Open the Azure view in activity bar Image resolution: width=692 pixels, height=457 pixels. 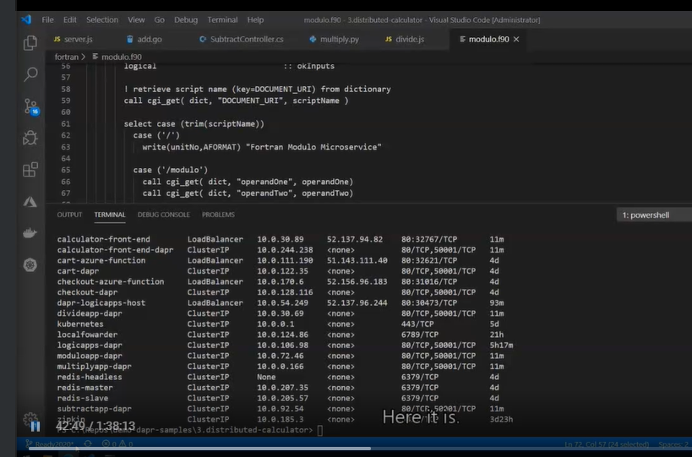click(30, 202)
